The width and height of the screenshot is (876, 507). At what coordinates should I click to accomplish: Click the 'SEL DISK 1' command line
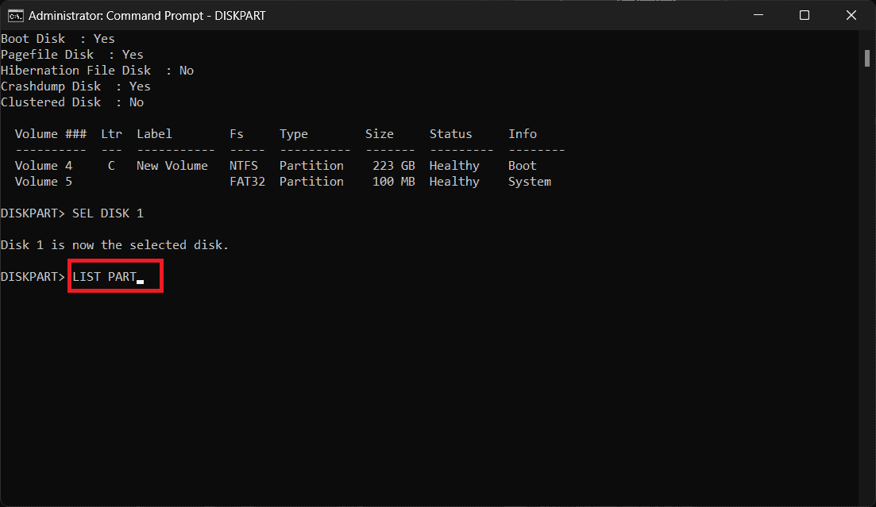(107, 213)
